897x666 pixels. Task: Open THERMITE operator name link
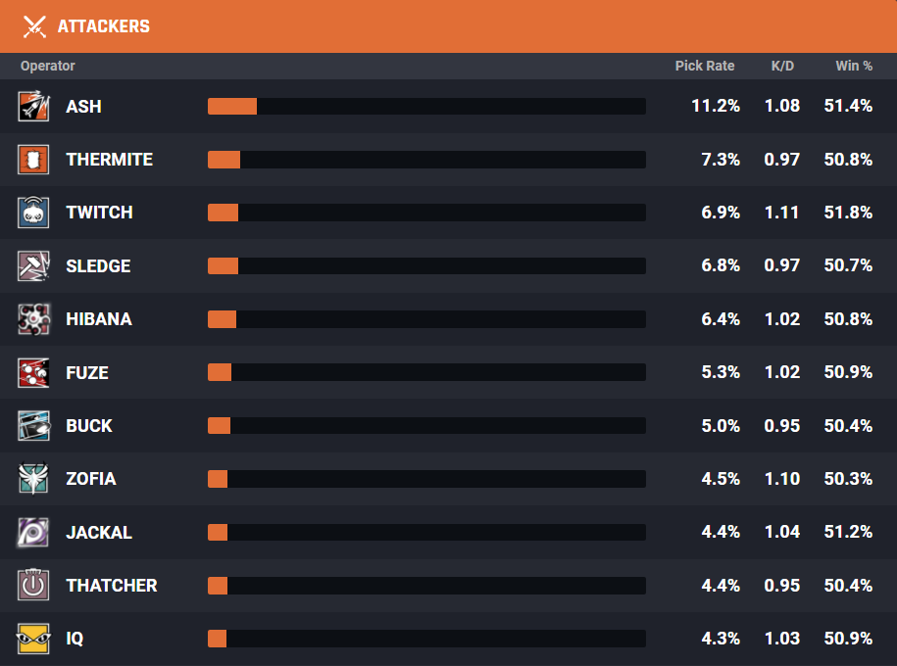pos(109,160)
